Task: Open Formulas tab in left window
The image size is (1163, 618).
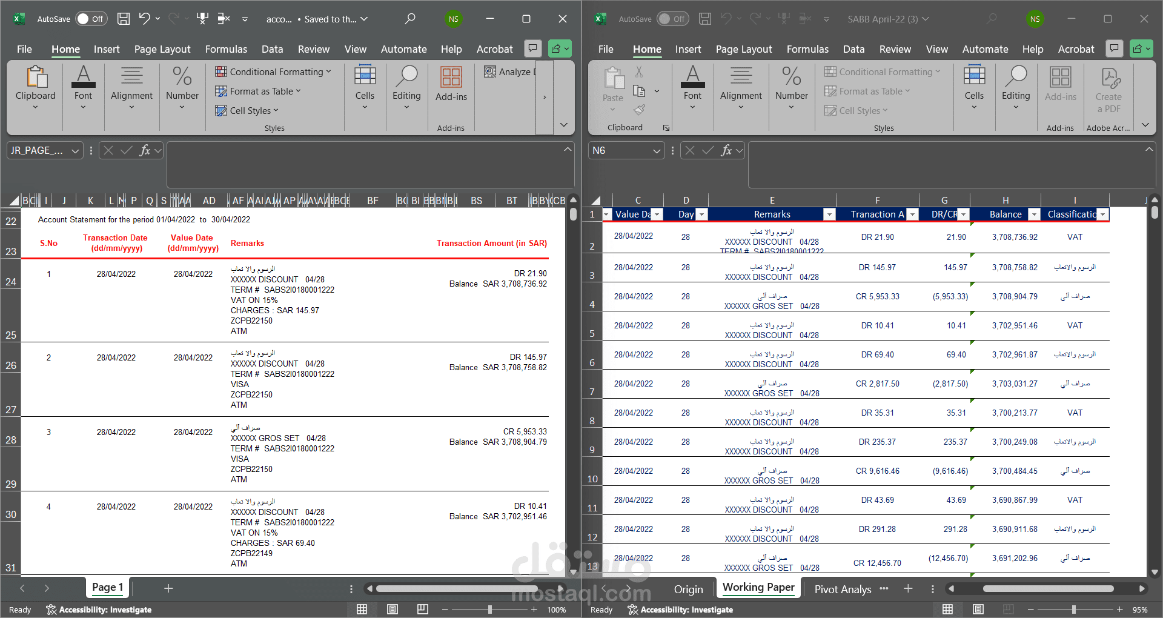Action: [x=226, y=49]
